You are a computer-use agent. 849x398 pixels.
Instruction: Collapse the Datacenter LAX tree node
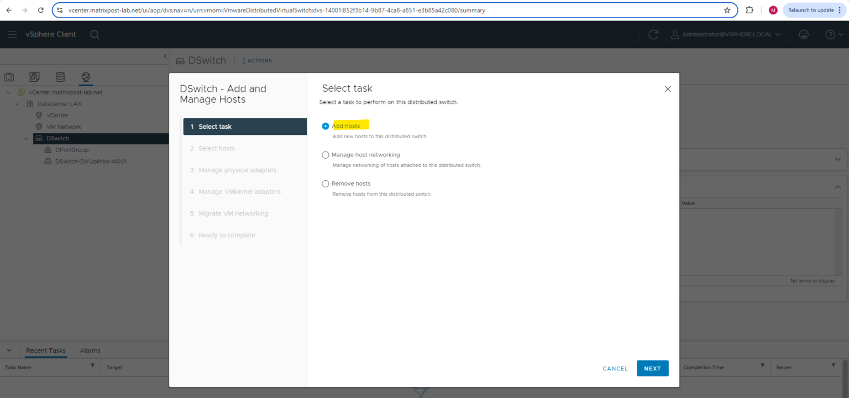pyautogui.click(x=17, y=103)
